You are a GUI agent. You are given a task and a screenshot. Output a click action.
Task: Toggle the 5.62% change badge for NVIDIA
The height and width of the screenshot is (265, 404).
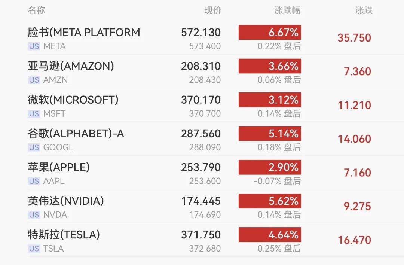click(x=270, y=201)
